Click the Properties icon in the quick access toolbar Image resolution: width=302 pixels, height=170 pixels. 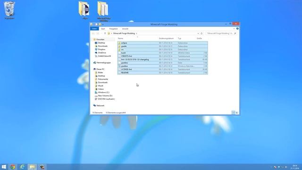click(x=96, y=24)
